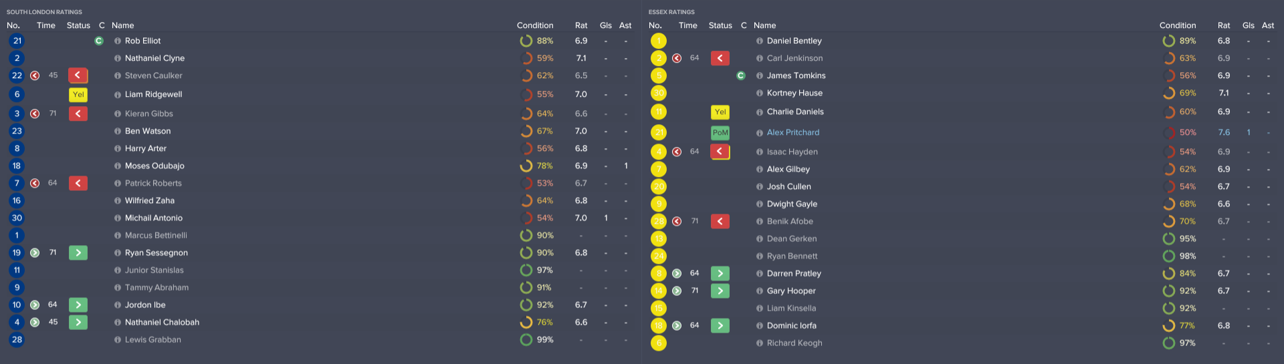The image size is (1284, 364).
Task: Click James Tomkins' captain icon
Action: 741,75
